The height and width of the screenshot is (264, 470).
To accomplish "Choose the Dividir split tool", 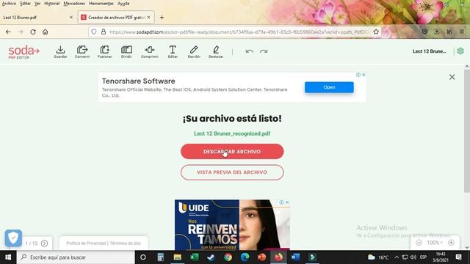I will 126,51.
